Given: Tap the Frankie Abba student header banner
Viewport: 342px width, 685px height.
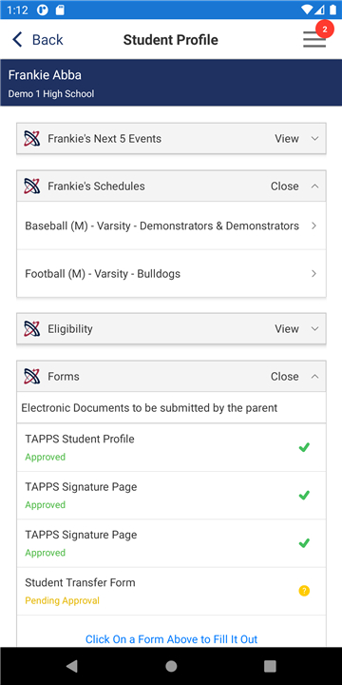Looking at the screenshot, I should pyautogui.click(x=171, y=83).
